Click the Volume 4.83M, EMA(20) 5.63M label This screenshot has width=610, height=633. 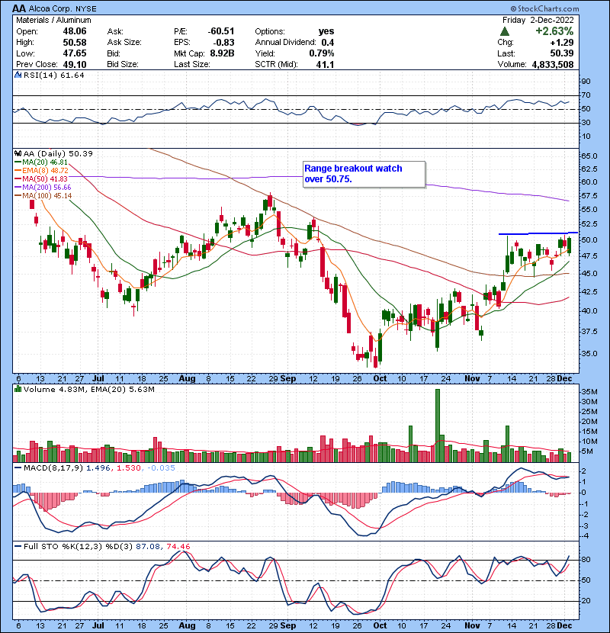tap(88, 390)
